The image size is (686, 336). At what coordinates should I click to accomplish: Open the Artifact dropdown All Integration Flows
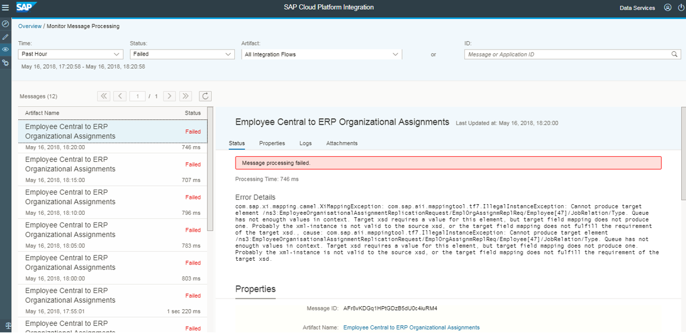(x=322, y=54)
